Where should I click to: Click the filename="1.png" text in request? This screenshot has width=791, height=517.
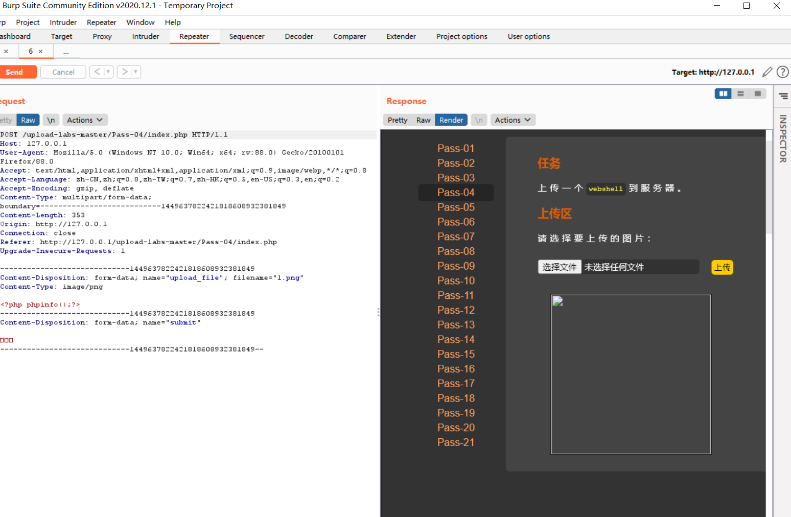pyautogui.click(x=268, y=278)
